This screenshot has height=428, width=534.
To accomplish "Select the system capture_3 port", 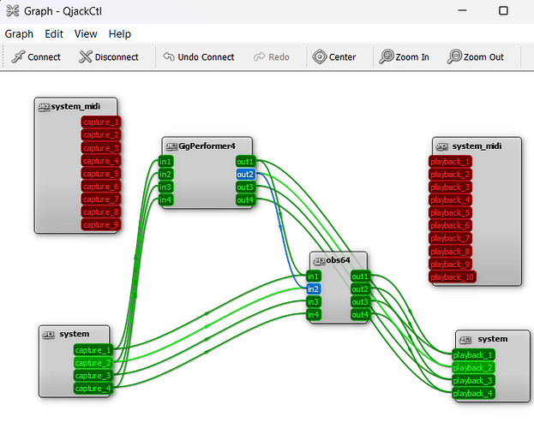I will (x=93, y=376).
